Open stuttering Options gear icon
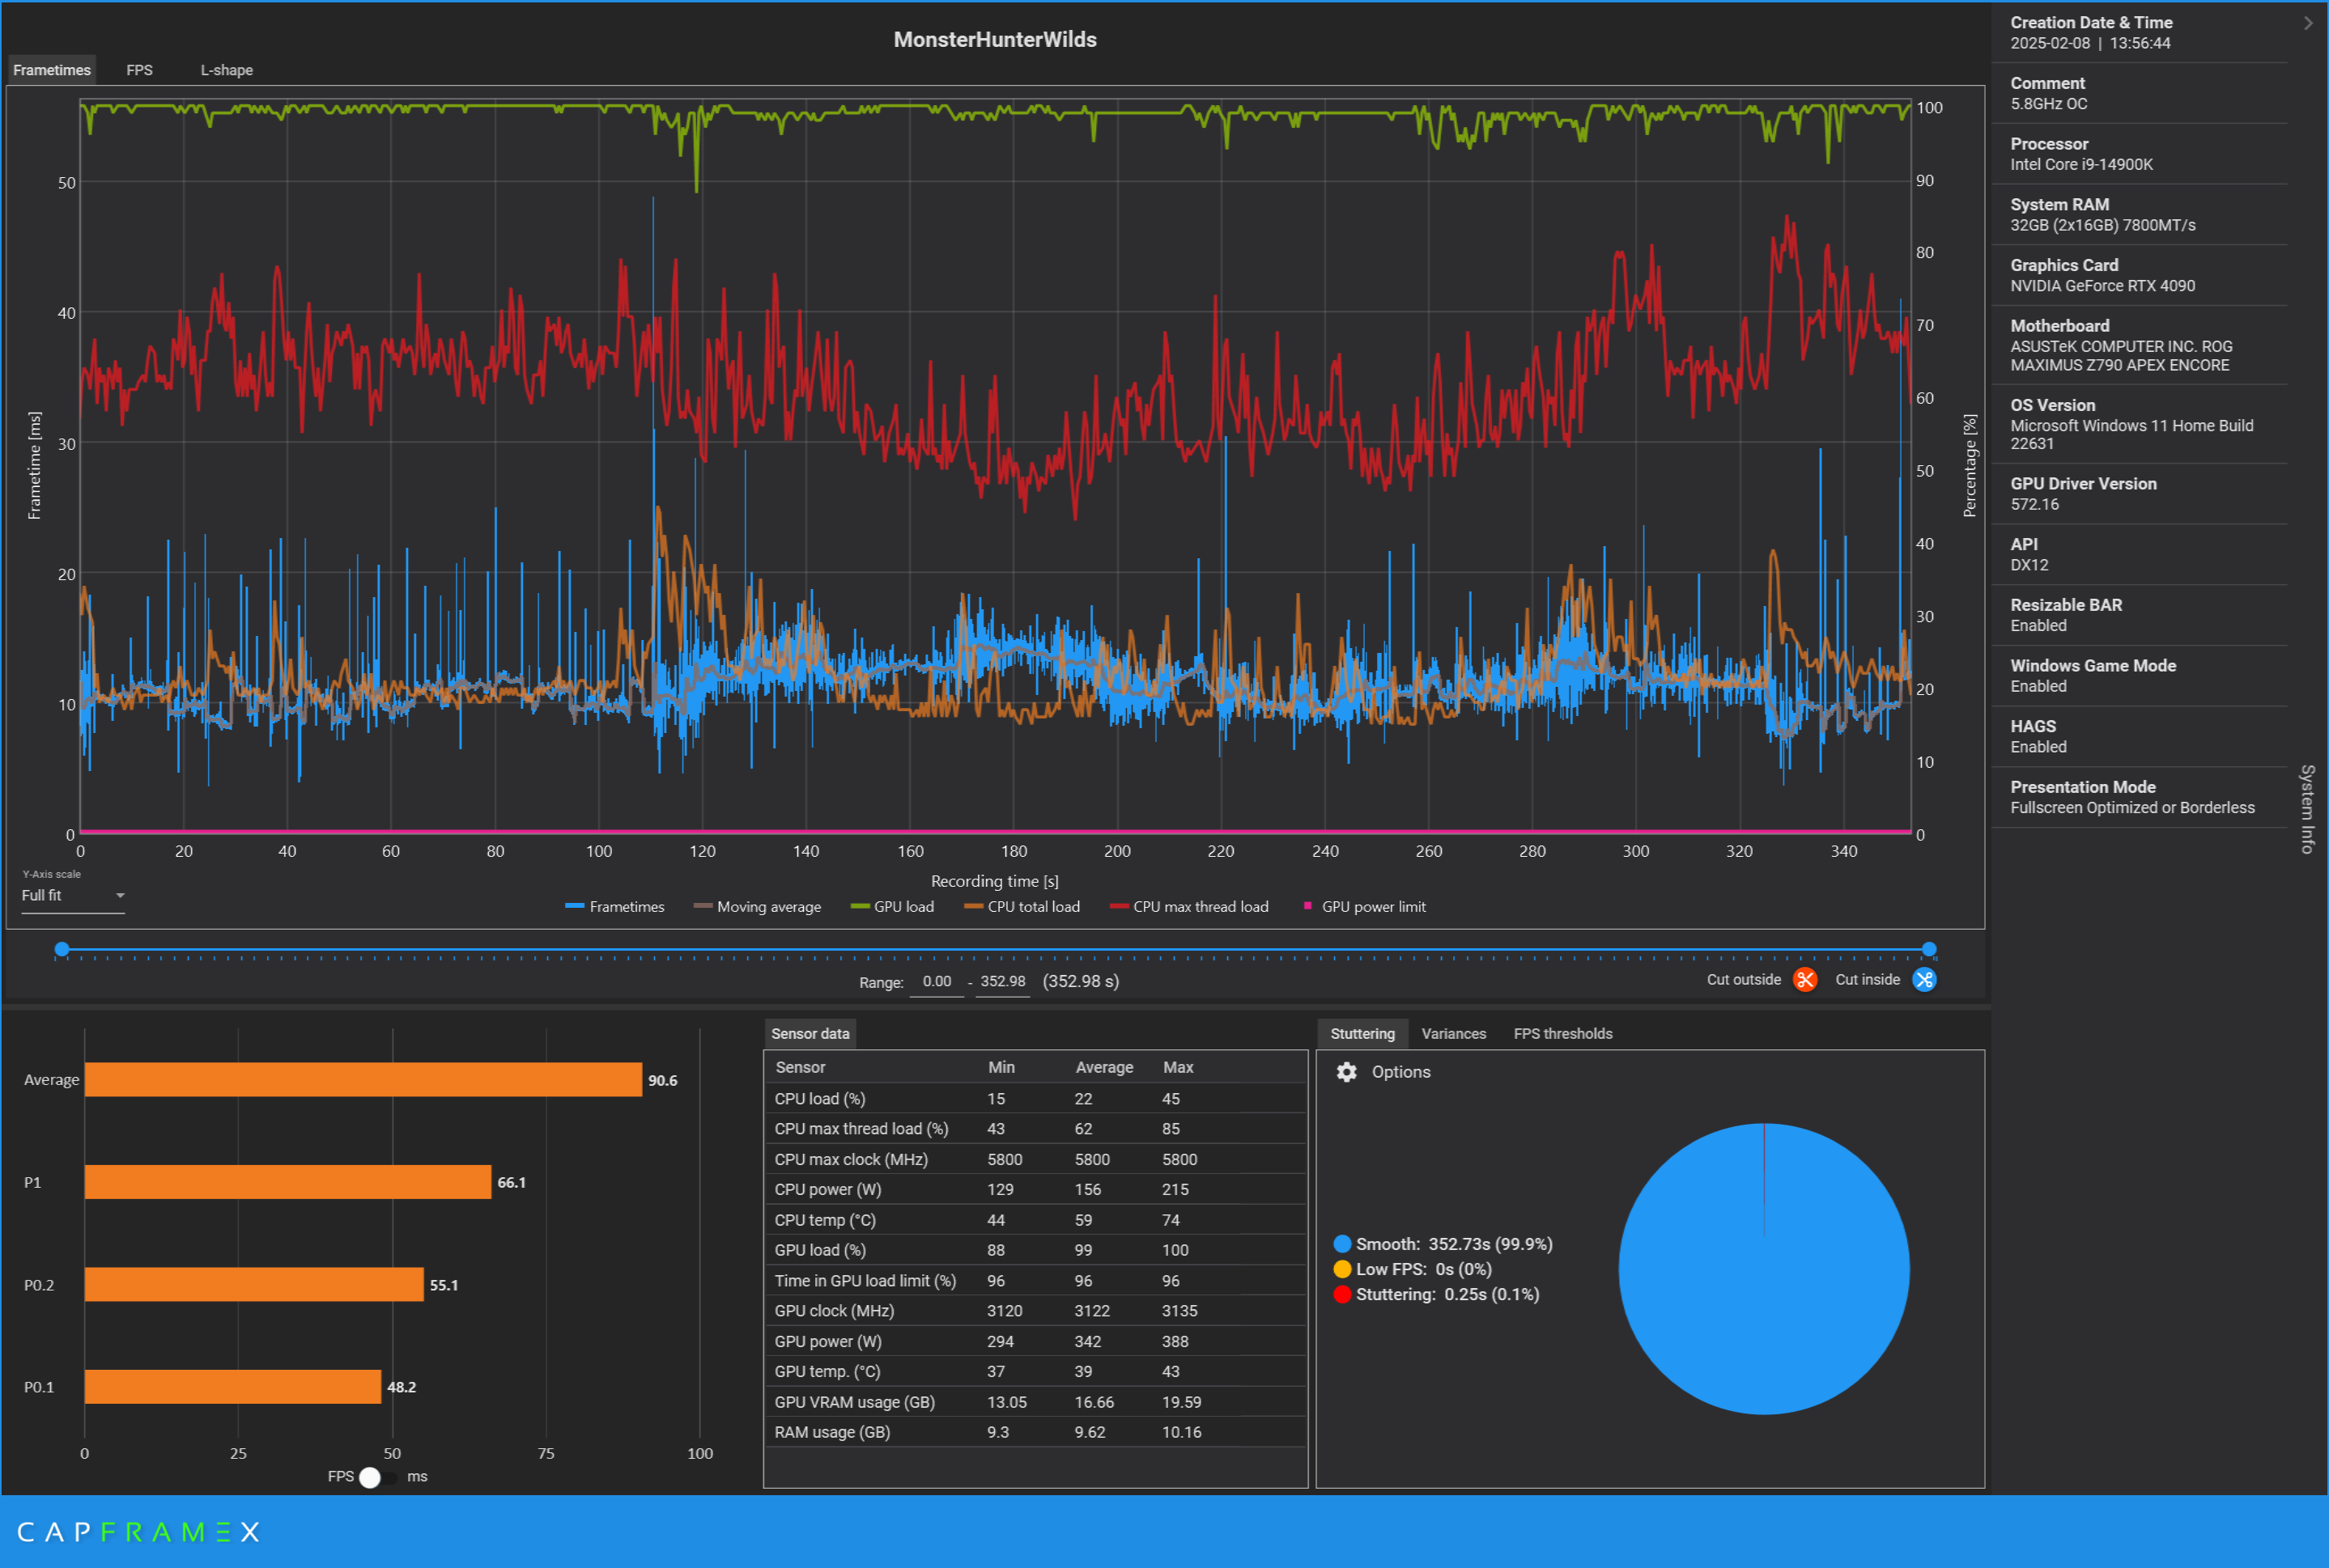 (1346, 1072)
